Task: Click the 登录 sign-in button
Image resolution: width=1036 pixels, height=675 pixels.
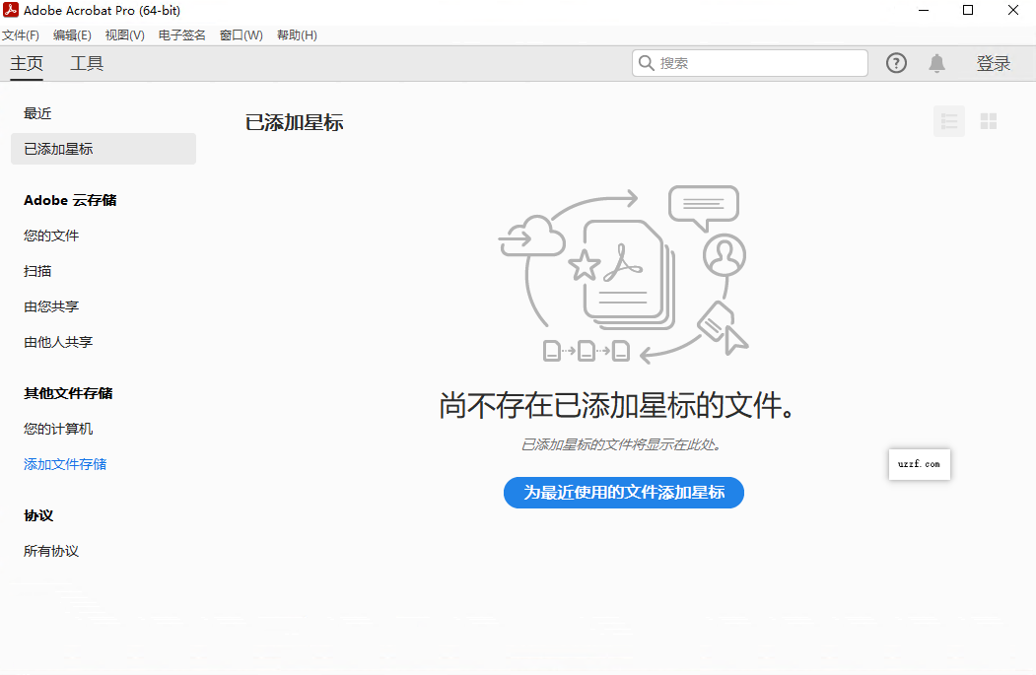Action: coord(994,64)
